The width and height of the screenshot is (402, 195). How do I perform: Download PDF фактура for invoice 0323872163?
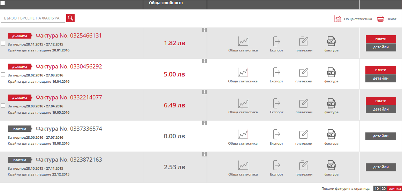331,165
